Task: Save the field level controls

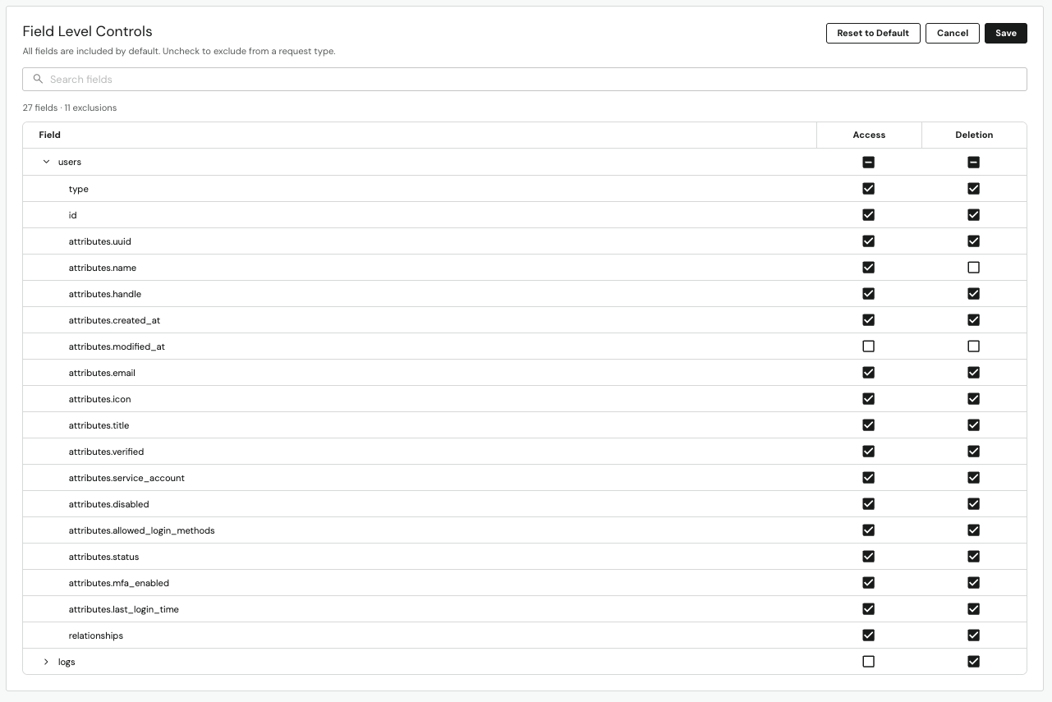Action: pyautogui.click(x=1006, y=33)
